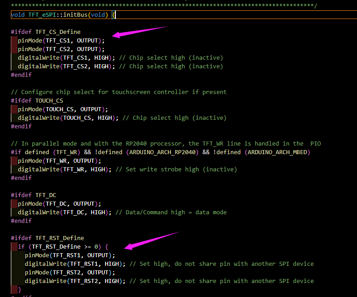Image resolution: width=357 pixels, height=297 pixels.
Task: Click 'digitalWrite(TFT_CS2, HIGH);' statement
Action: tap(67, 66)
